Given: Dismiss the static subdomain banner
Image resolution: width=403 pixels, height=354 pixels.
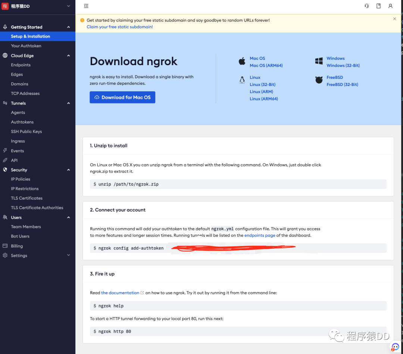Looking at the screenshot, I should click(x=394, y=19).
